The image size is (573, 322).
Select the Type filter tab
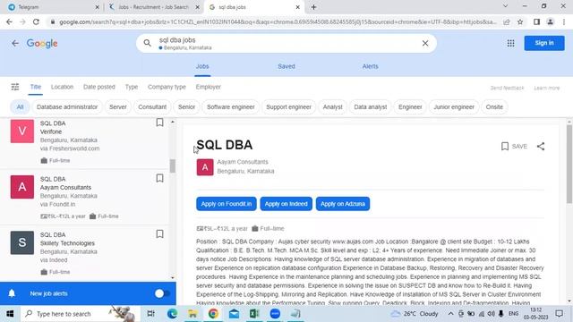click(x=132, y=87)
